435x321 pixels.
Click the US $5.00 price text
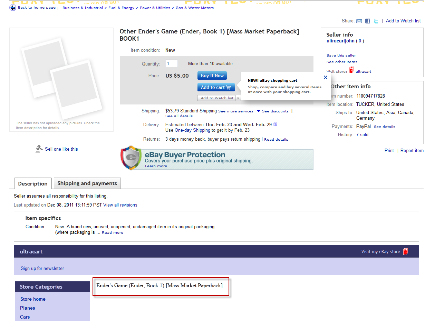pyautogui.click(x=177, y=76)
